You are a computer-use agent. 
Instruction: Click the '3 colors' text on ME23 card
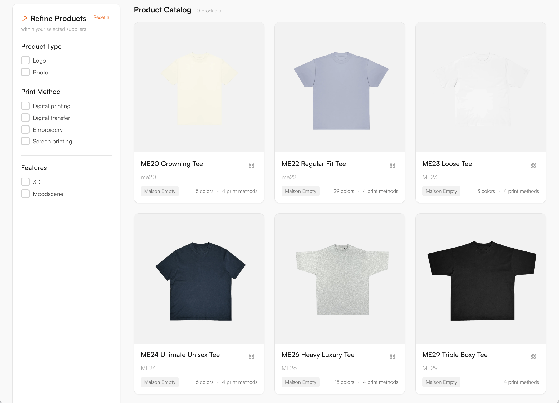click(486, 191)
